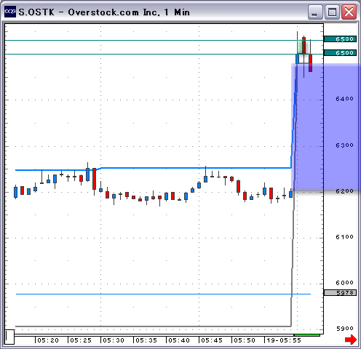Click the 05:45 time axis label
This screenshot has height=349, width=361.
(212, 340)
